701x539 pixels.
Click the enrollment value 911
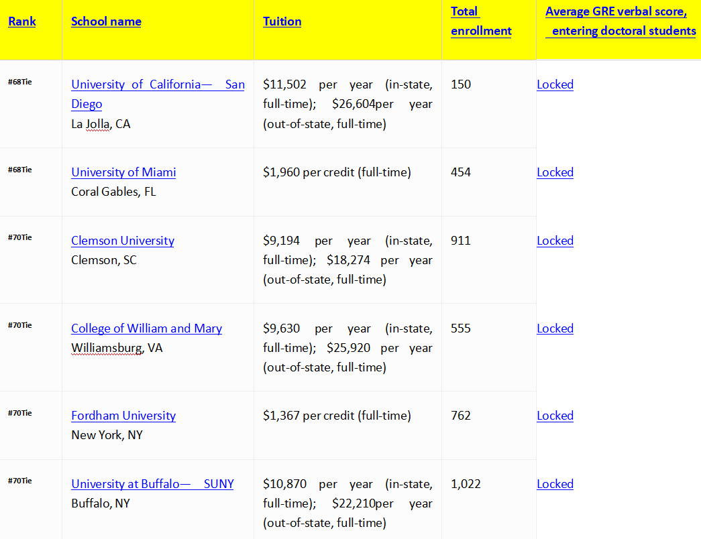[461, 241]
